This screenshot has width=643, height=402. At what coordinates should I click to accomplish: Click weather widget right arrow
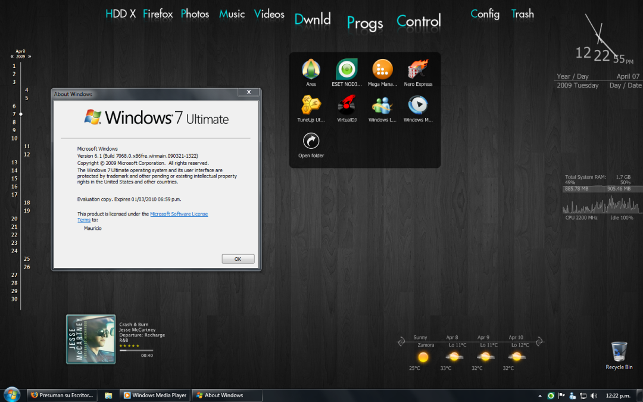[x=539, y=341]
